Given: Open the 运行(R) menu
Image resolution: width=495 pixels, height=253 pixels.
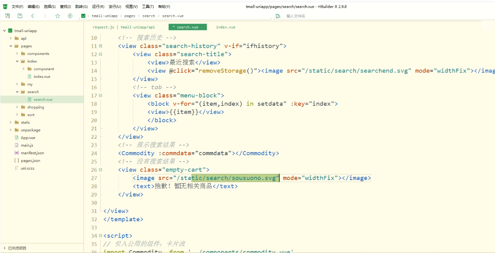Looking at the screenshot, I should tap(98, 6).
